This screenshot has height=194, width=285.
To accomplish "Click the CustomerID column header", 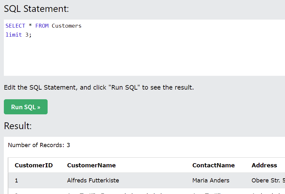I will click(x=34, y=165).
